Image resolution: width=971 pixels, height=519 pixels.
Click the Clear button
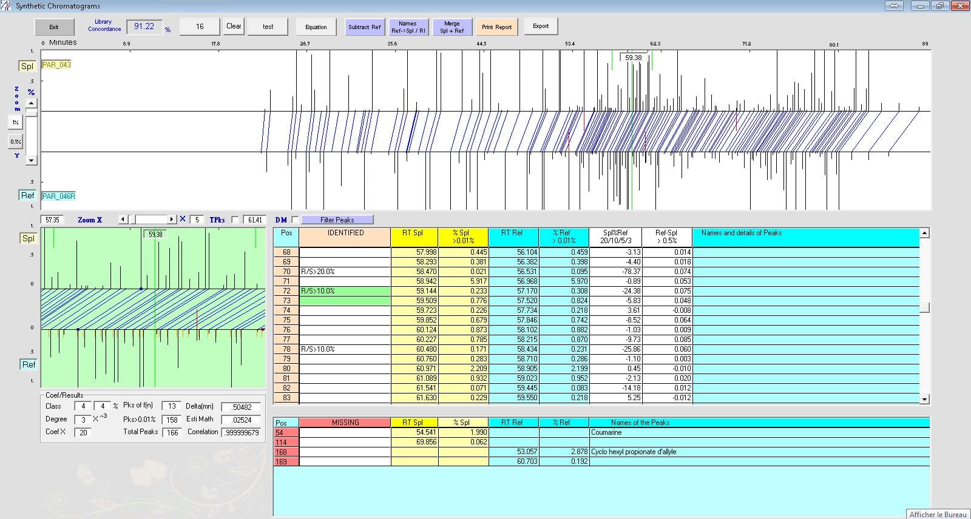234,26
